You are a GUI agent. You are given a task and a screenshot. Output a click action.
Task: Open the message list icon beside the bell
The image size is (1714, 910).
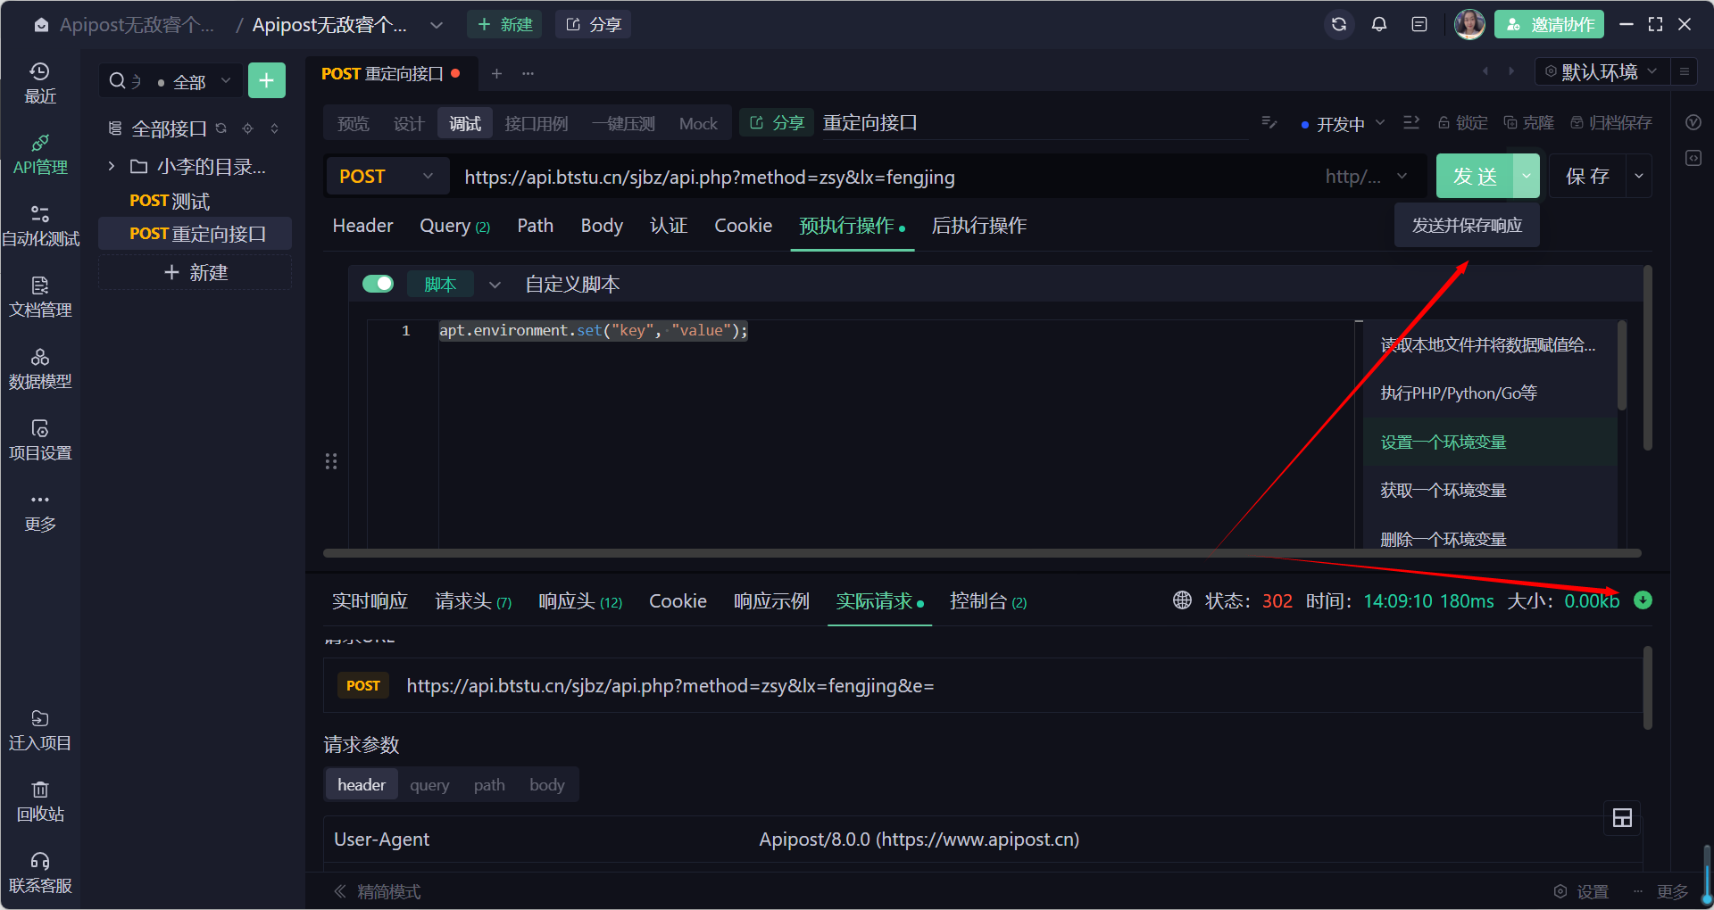pyautogui.click(x=1419, y=24)
